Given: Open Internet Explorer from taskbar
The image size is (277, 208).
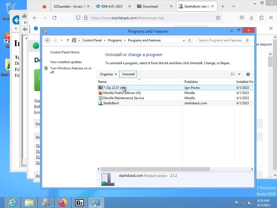Looking at the screenshot, I should (12, 203).
